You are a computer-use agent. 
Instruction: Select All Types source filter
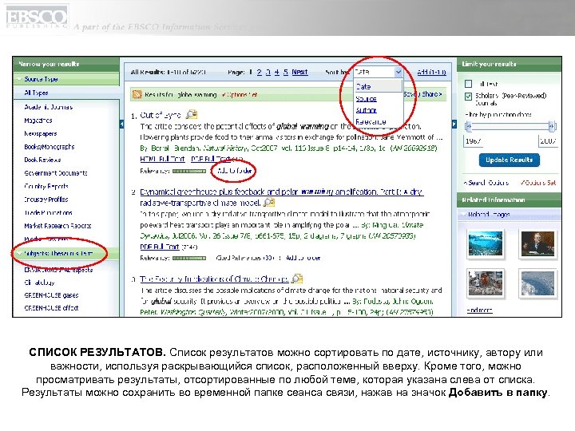pos(36,93)
